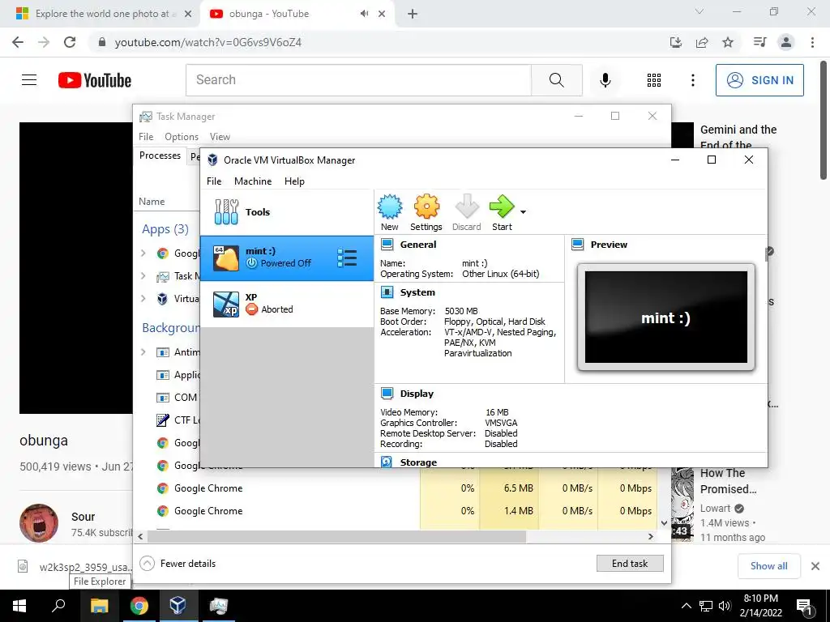Open the Start button dropdown arrow

click(523, 212)
